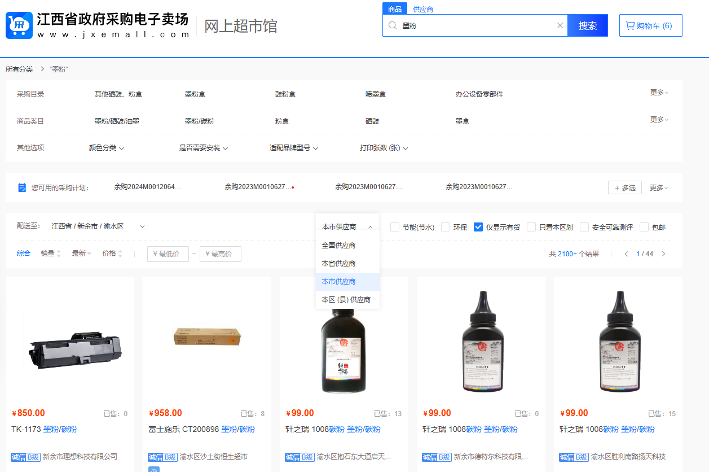Go to next results page arrow
709x472 pixels.
[663, 254]
